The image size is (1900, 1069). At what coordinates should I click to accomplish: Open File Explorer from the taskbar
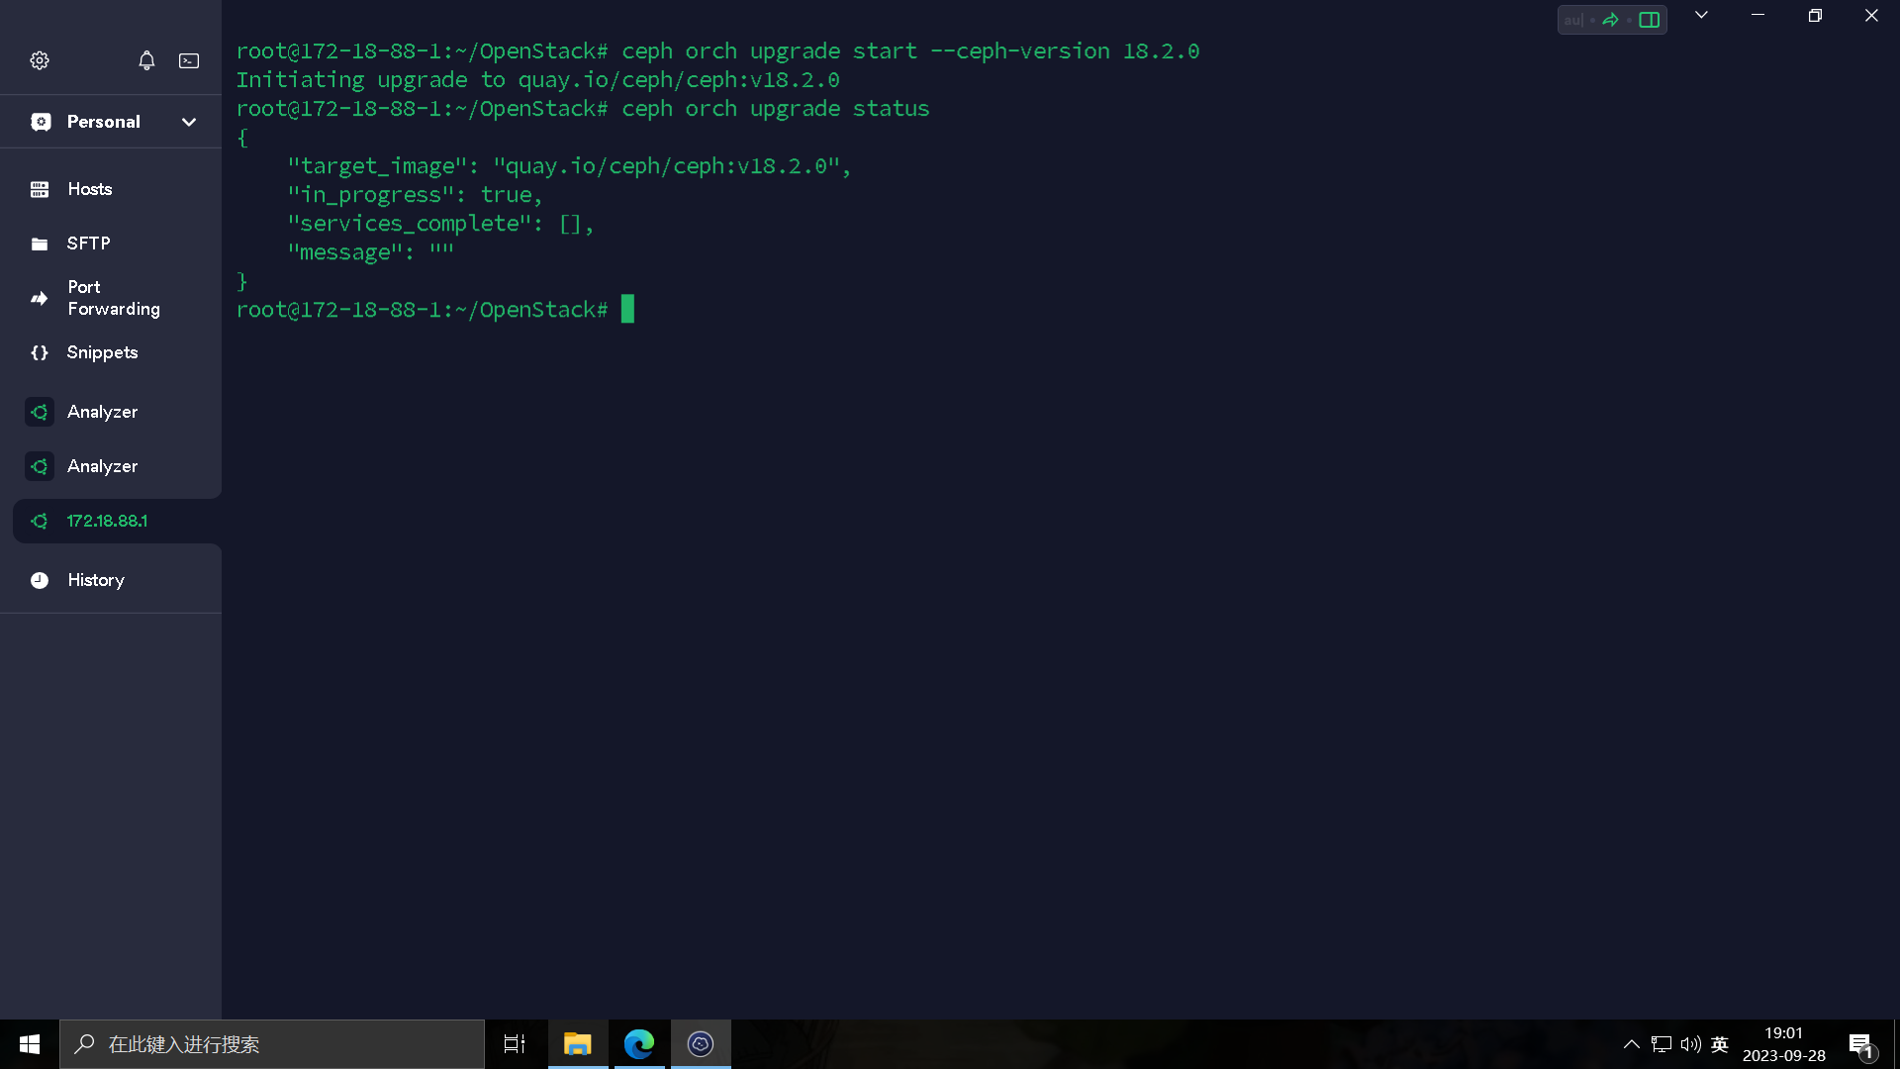(577, 1044)
